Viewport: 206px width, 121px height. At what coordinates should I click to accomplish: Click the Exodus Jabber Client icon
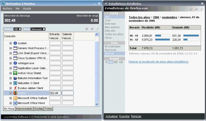tap(15, 88)
